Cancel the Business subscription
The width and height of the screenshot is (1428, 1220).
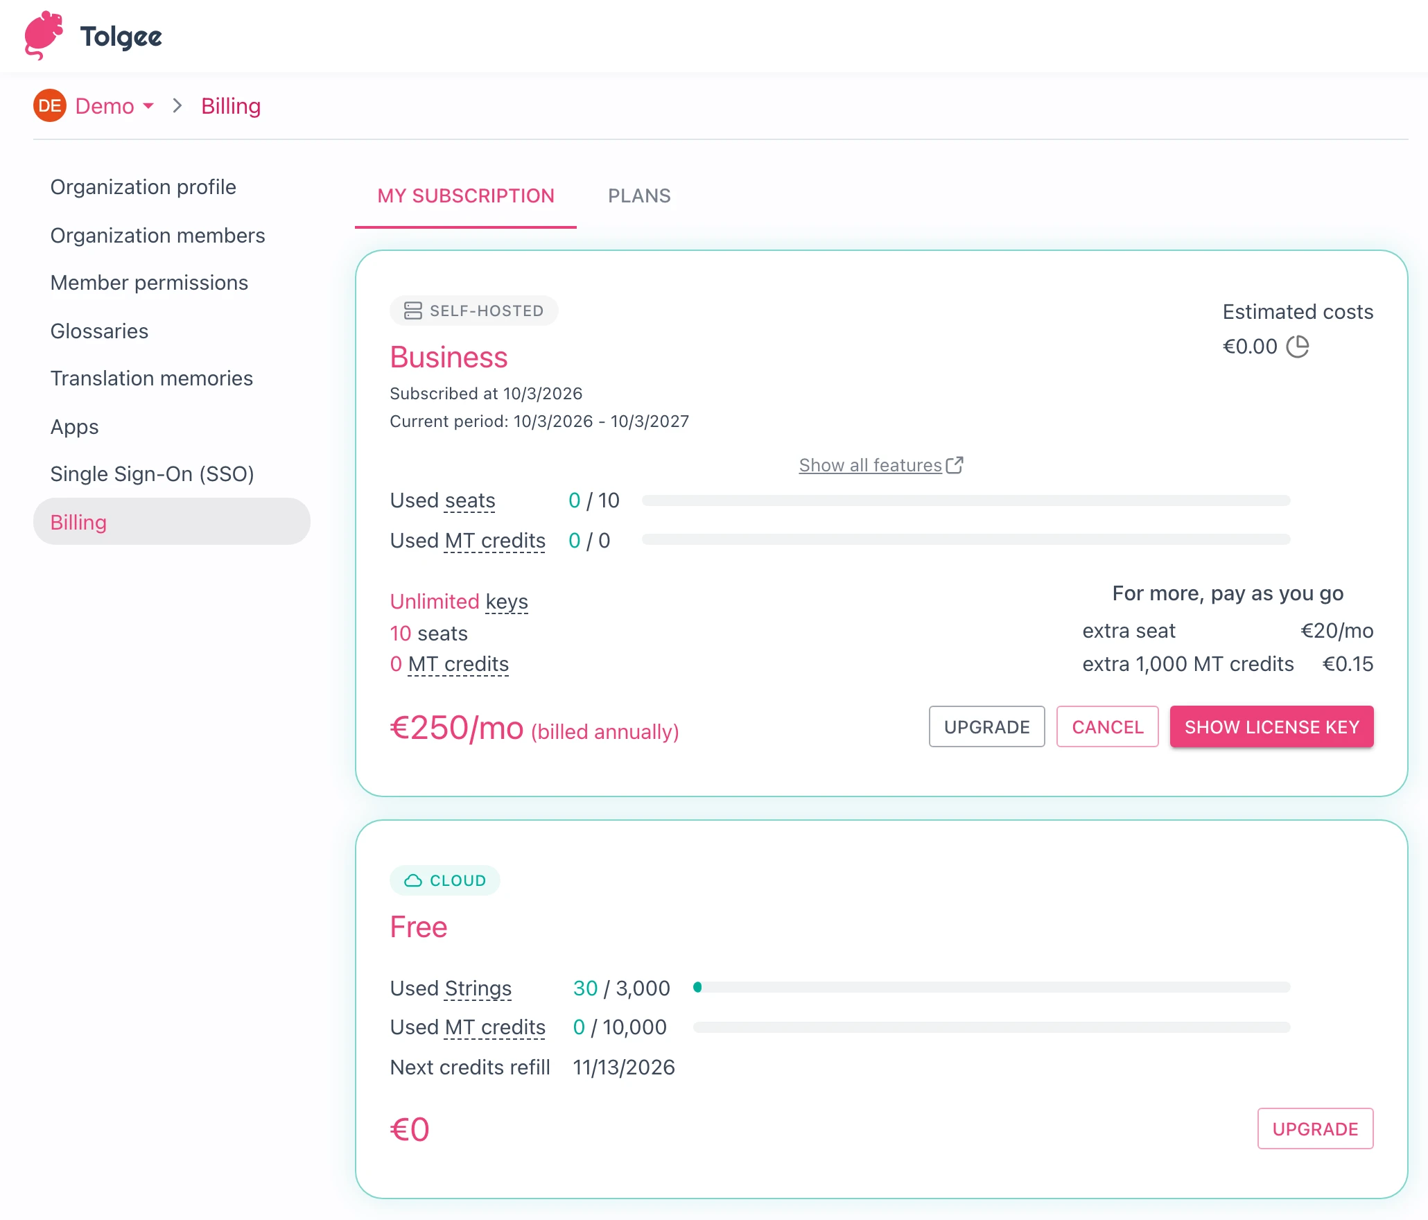[1107, 727]
